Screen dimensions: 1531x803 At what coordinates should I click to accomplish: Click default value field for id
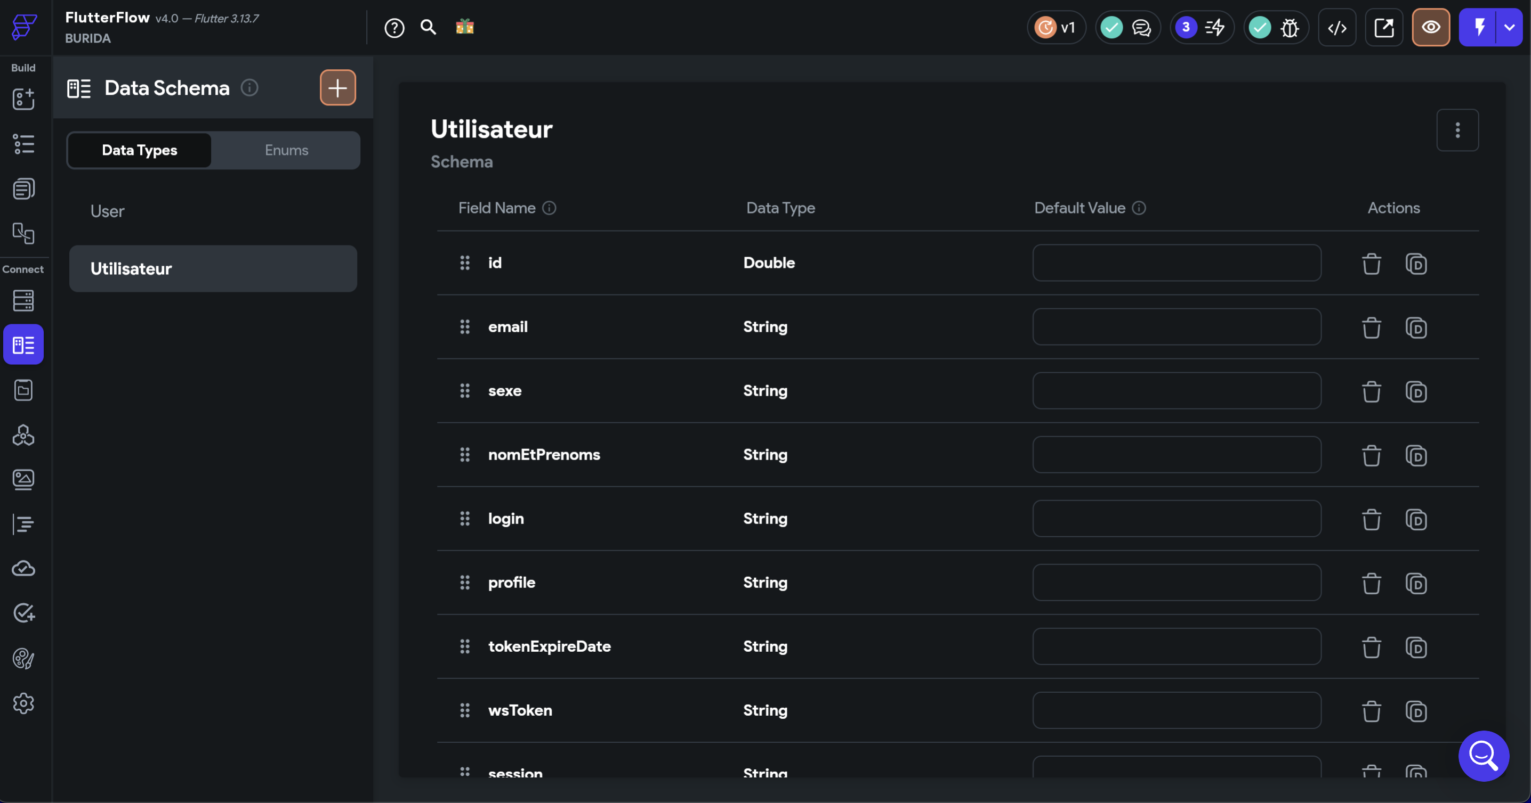click(1177, 263)
